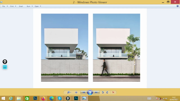Open File Explorer from taskbar
Image resolution: width=180 pixels, height=101 pixels.
coord(19,98)
